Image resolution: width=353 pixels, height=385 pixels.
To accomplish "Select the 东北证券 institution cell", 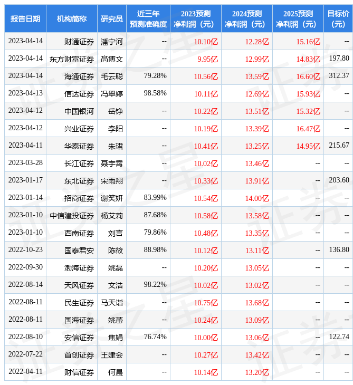I will [x=71, y=181].
